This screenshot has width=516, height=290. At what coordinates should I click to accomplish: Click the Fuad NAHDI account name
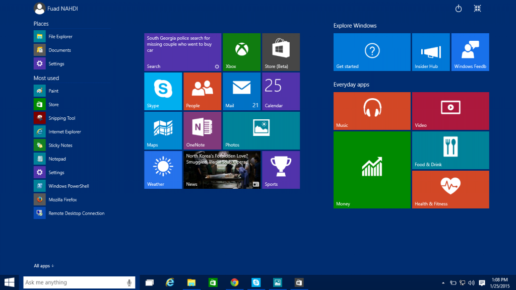61,8
